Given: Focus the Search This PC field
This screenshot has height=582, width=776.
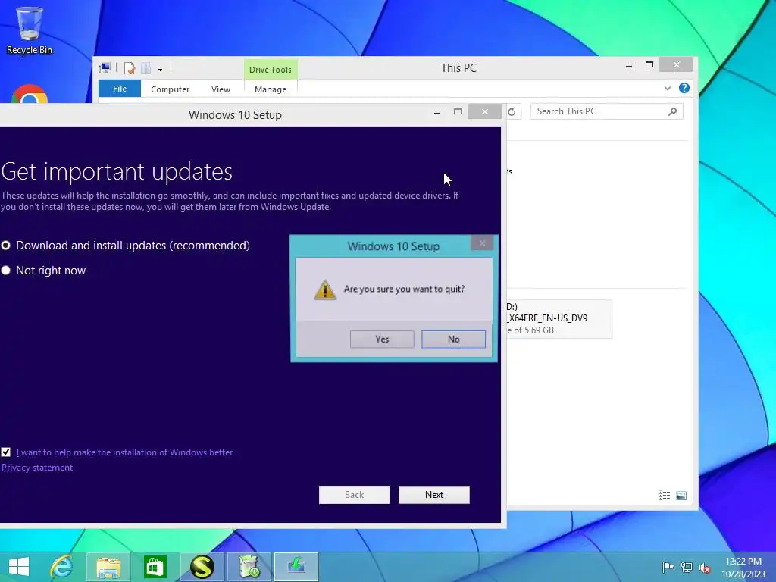Looking at the screenshot, I should 606,111.
